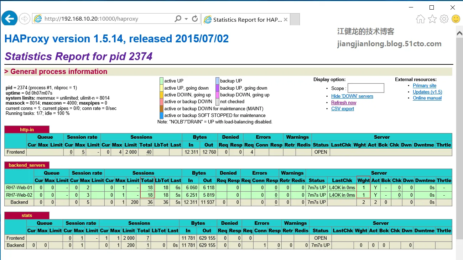This screenshot has height=260, width=463.
Task: Open the Online manual link
Action: (x=427, y=98)
